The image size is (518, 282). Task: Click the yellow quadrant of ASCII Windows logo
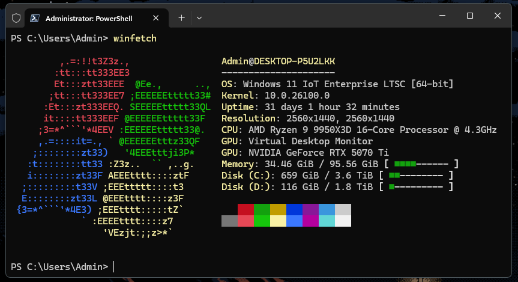coord(143,198)
